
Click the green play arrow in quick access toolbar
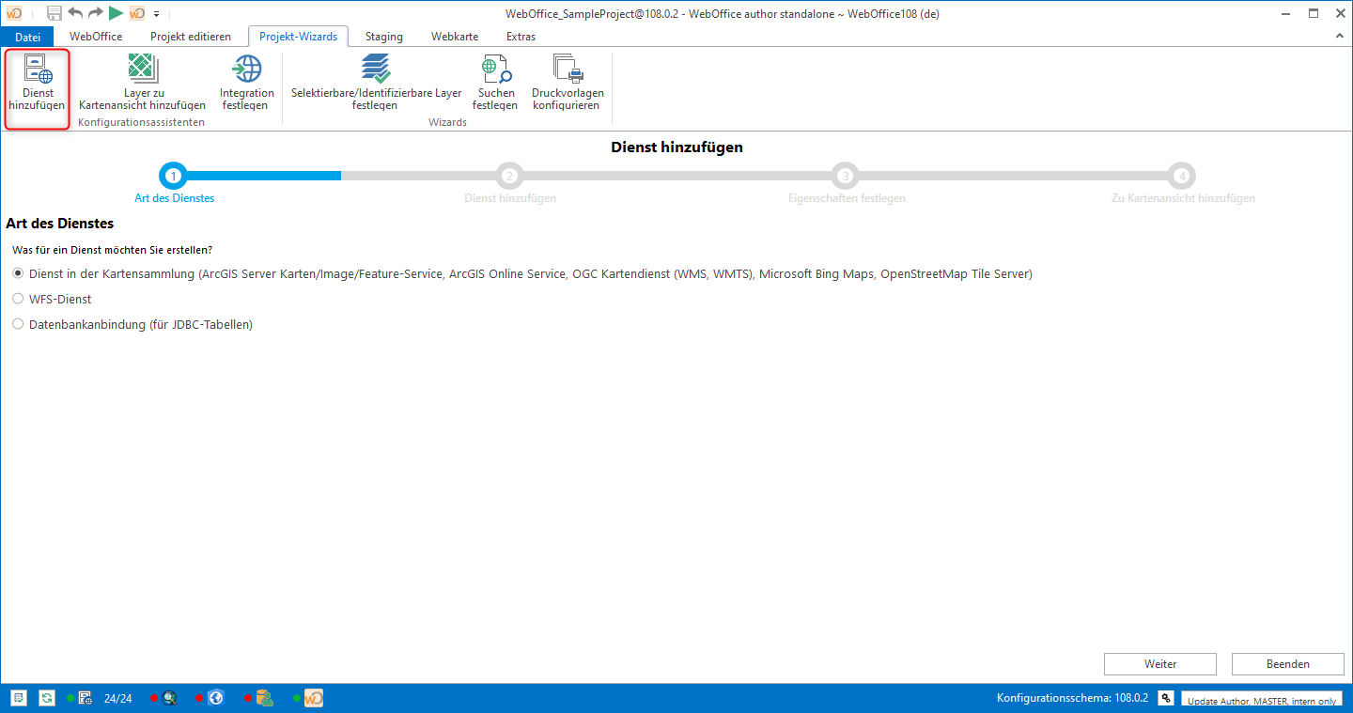click(116, 13)
